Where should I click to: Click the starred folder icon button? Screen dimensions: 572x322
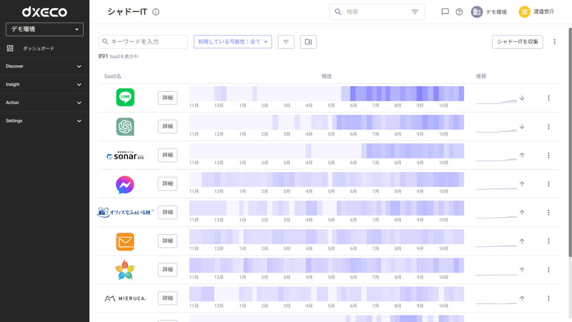coord(308,42)
